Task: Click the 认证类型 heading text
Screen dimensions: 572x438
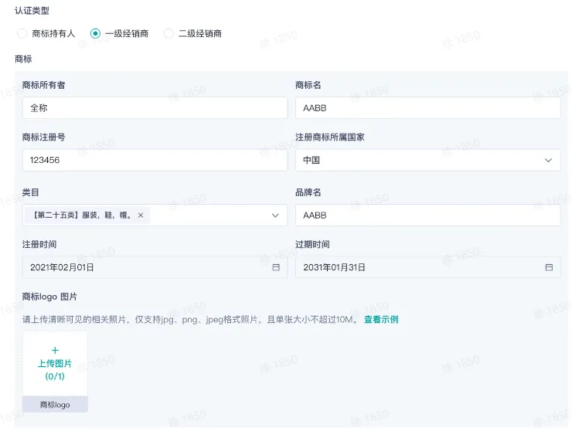Action: pyautogui.click(x=32, y=11)
